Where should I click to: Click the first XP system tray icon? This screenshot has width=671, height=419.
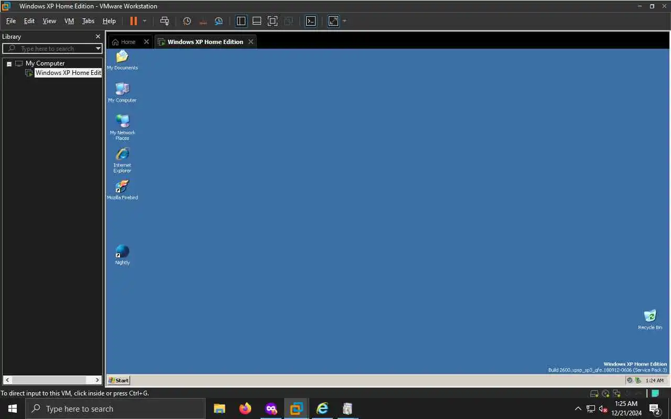[630, 381]
